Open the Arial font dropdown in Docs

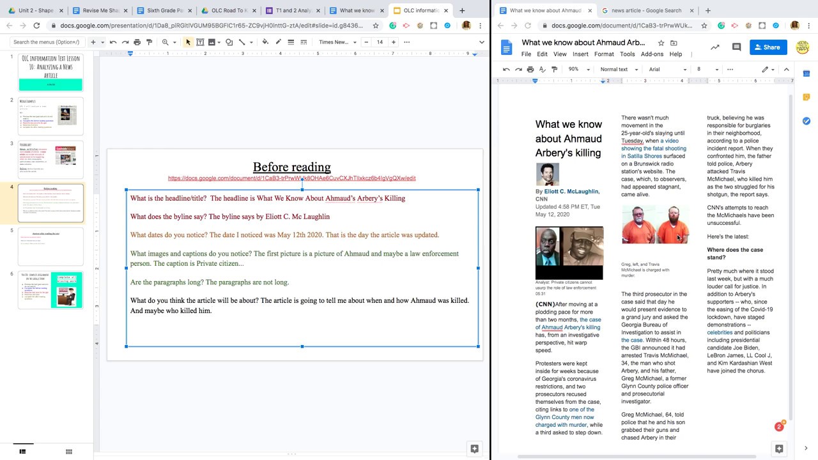pyautogui.click(x=668, y=69)
